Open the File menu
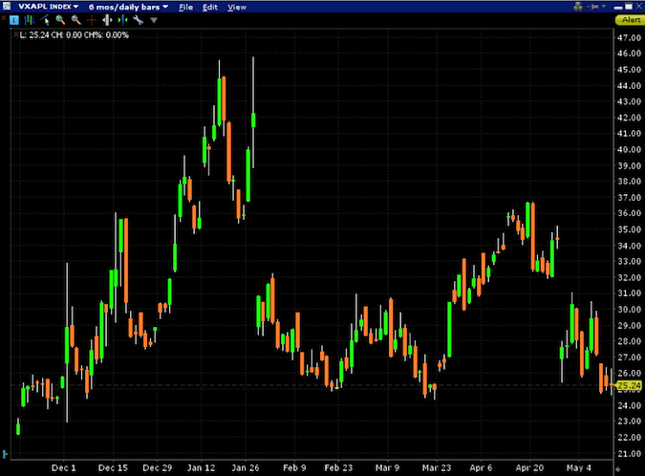The width and height of the screenshot is (645, 476). click(x=186, y=7)
